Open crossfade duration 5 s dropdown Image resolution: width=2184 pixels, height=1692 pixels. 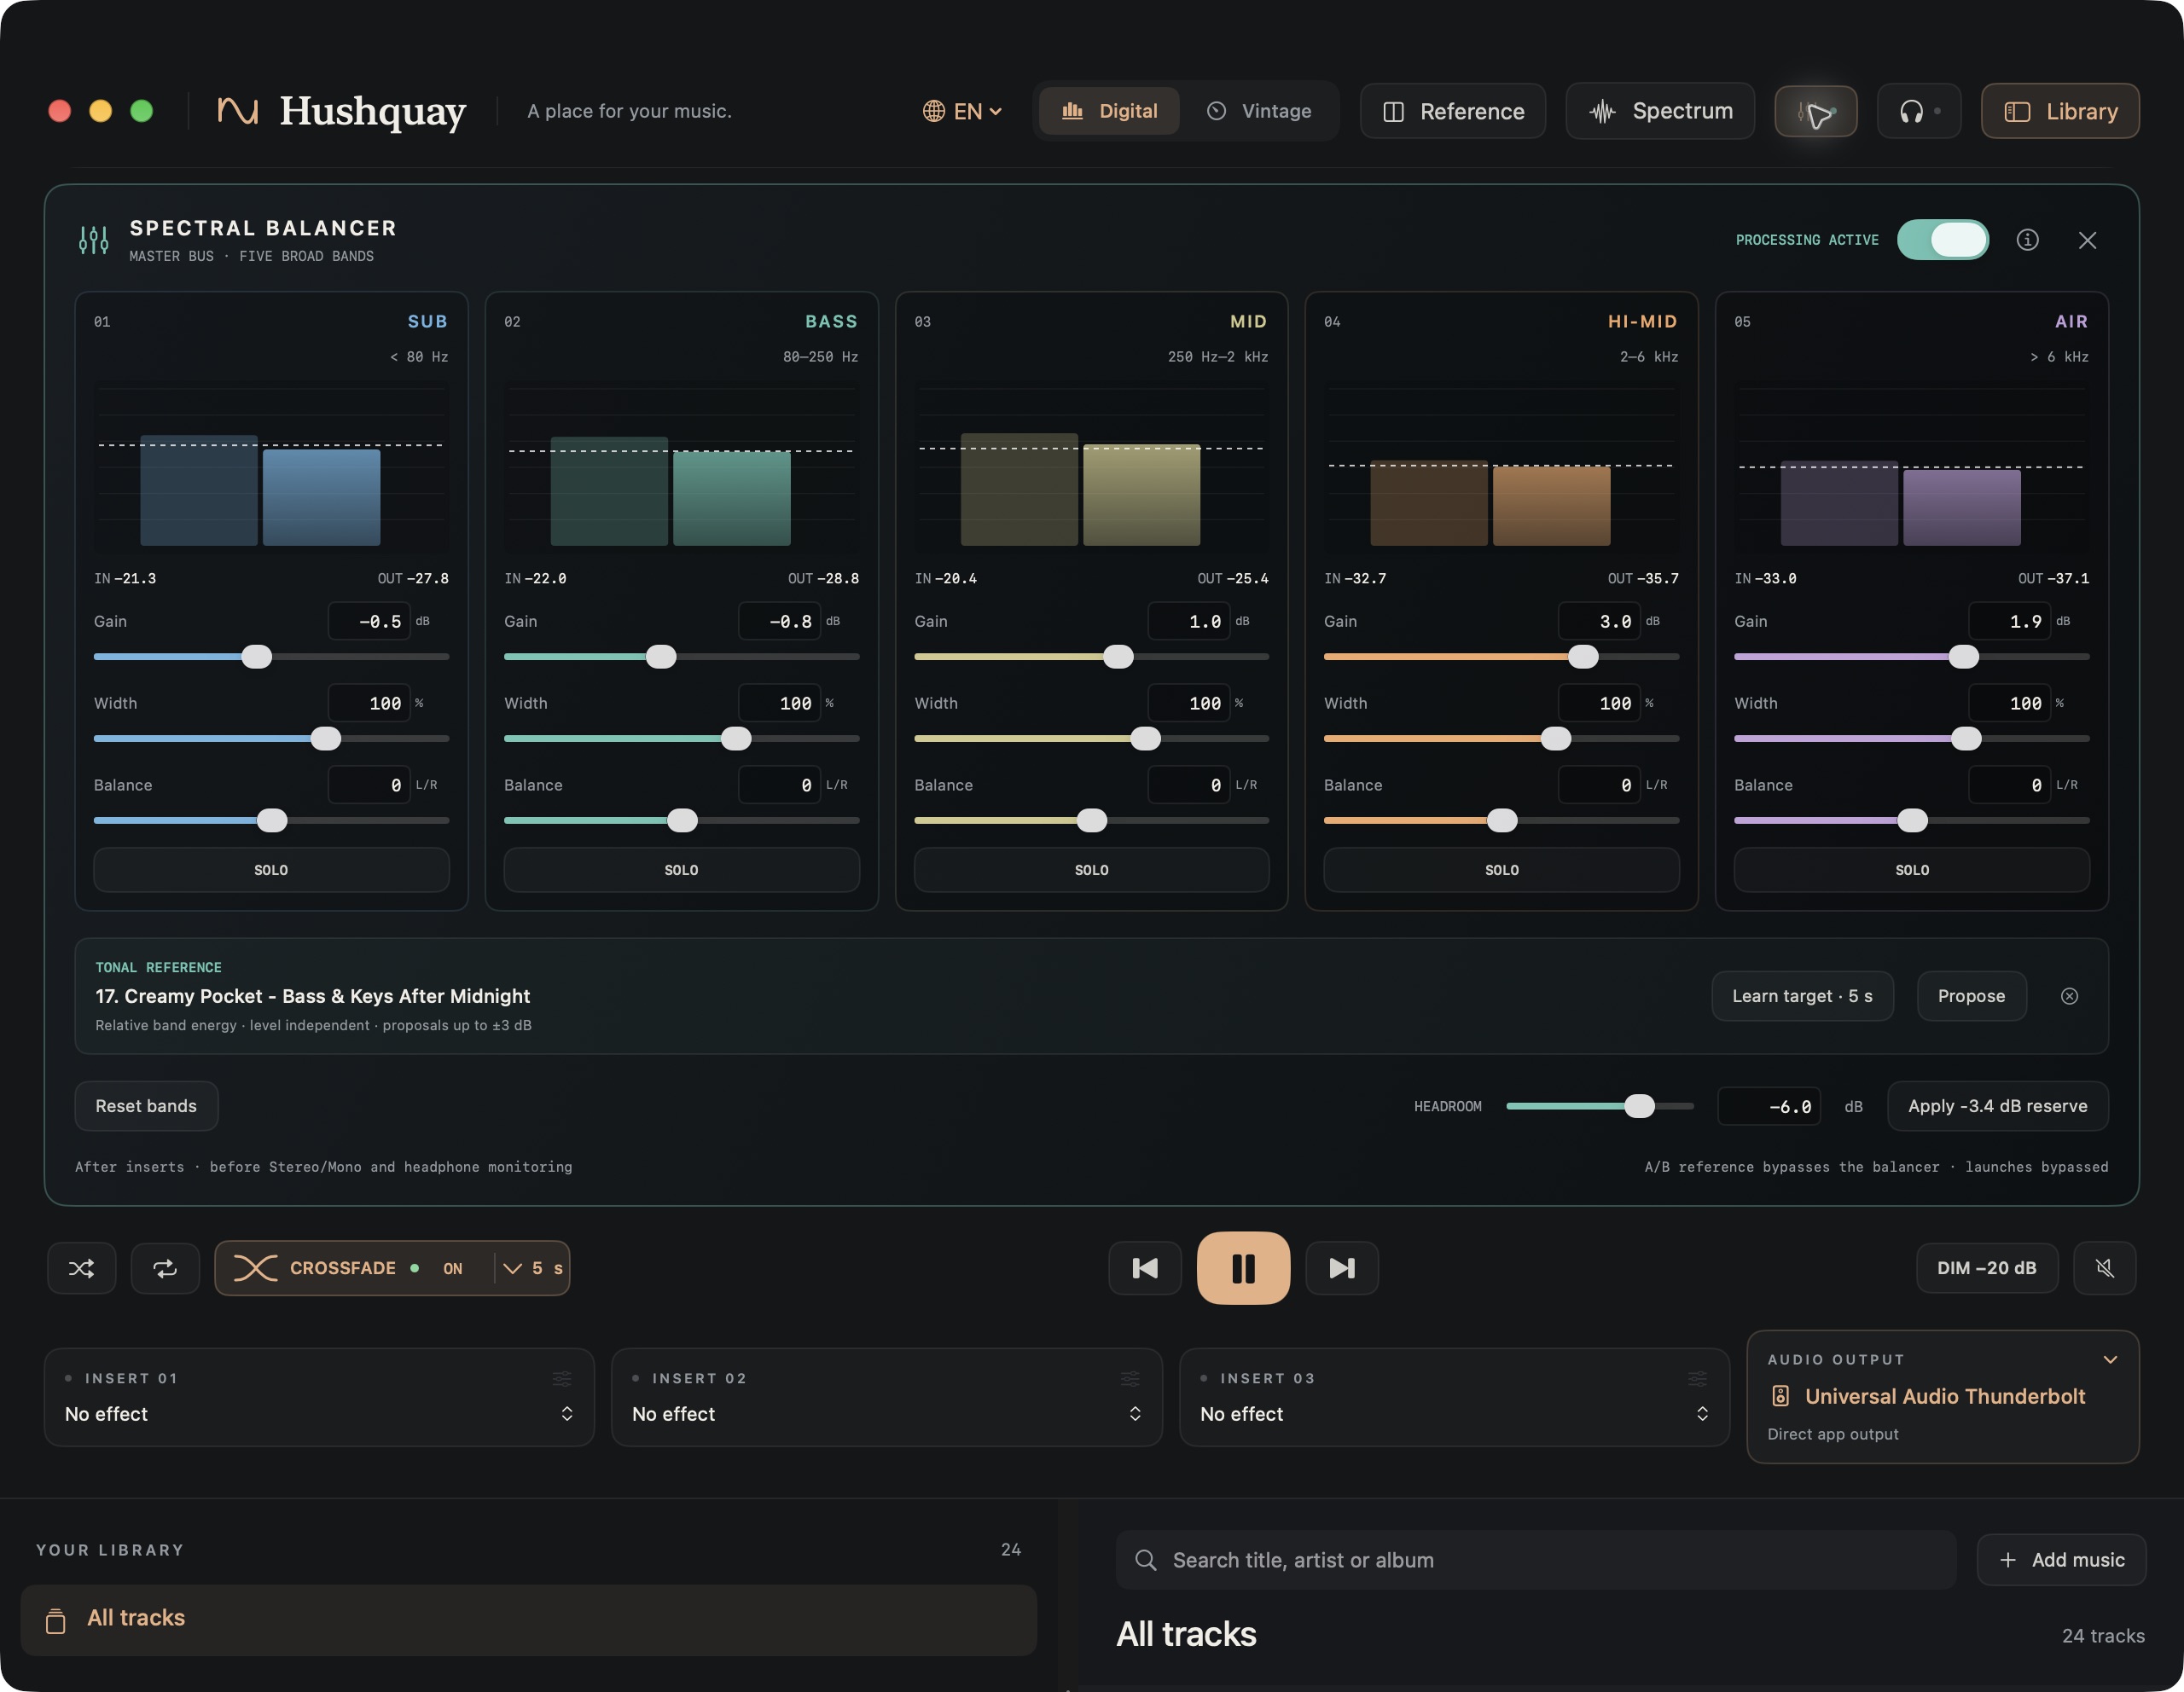pyautogui.click(x=533, y=1268)
